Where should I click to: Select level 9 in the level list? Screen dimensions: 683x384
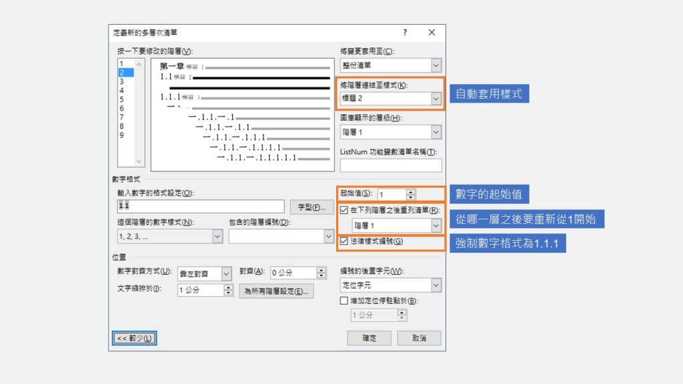pyautogui.click(x=125, y=135)
